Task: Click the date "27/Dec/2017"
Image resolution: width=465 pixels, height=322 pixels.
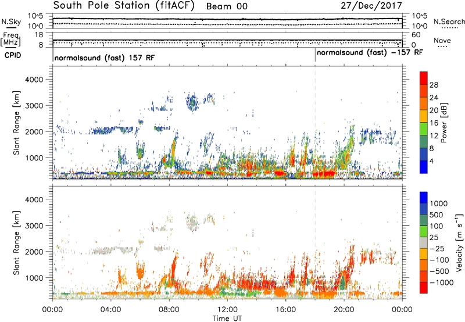Action: pos(371,6)
